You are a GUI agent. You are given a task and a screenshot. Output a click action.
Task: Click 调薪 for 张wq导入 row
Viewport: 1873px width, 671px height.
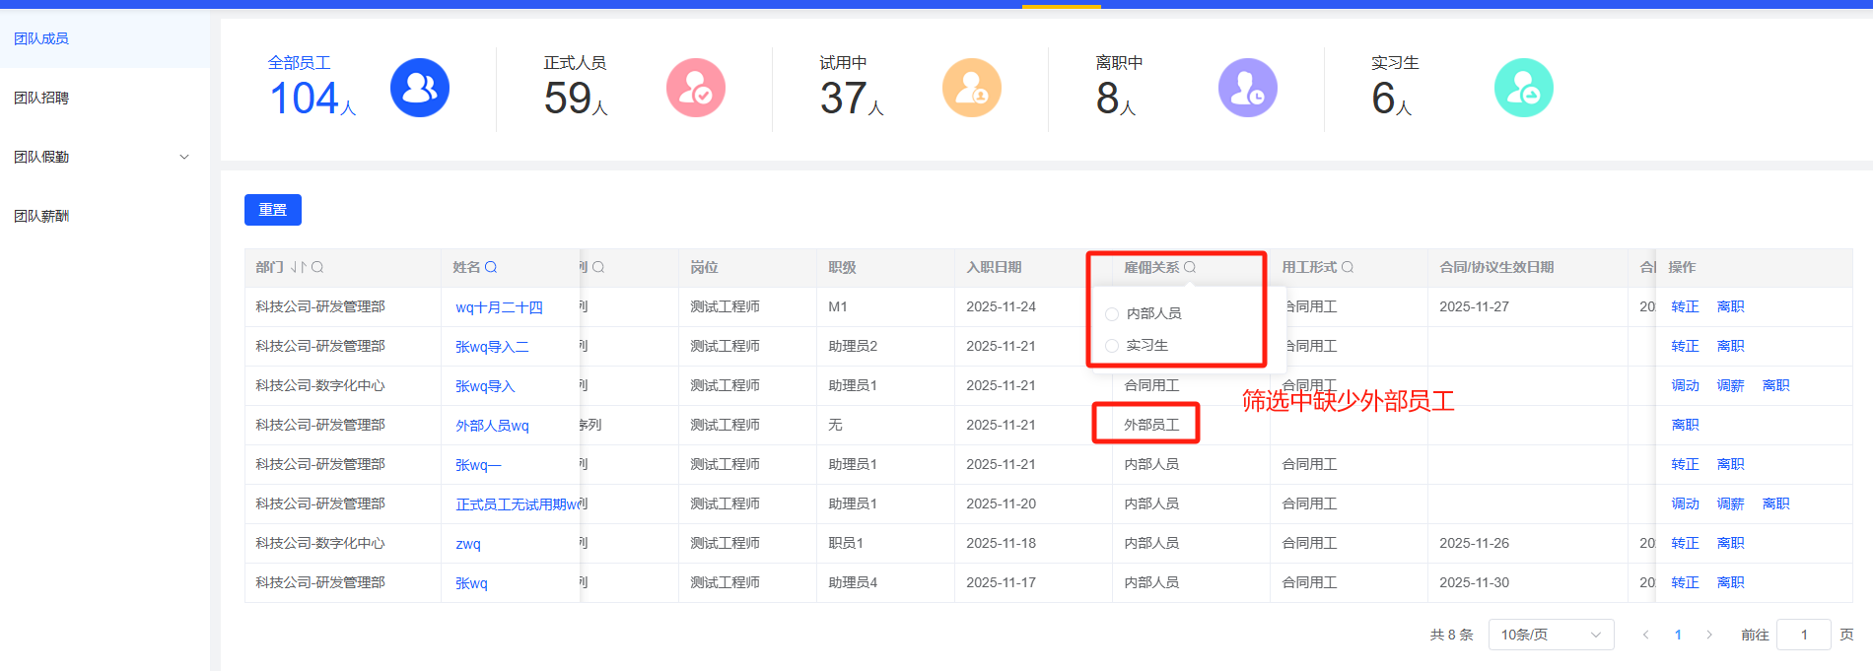pyautogui.click(x=1731, y=385)
